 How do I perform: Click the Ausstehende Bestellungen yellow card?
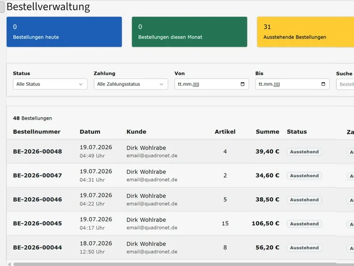pyautogui.click(x=305, y=32)
